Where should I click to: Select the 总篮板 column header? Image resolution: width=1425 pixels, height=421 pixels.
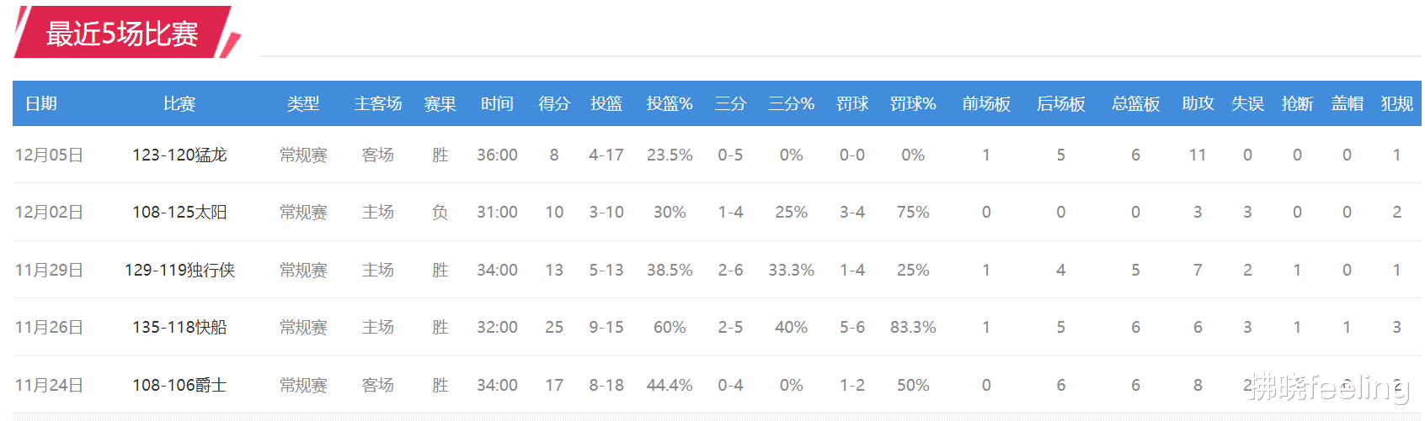tap(1135, 103)
